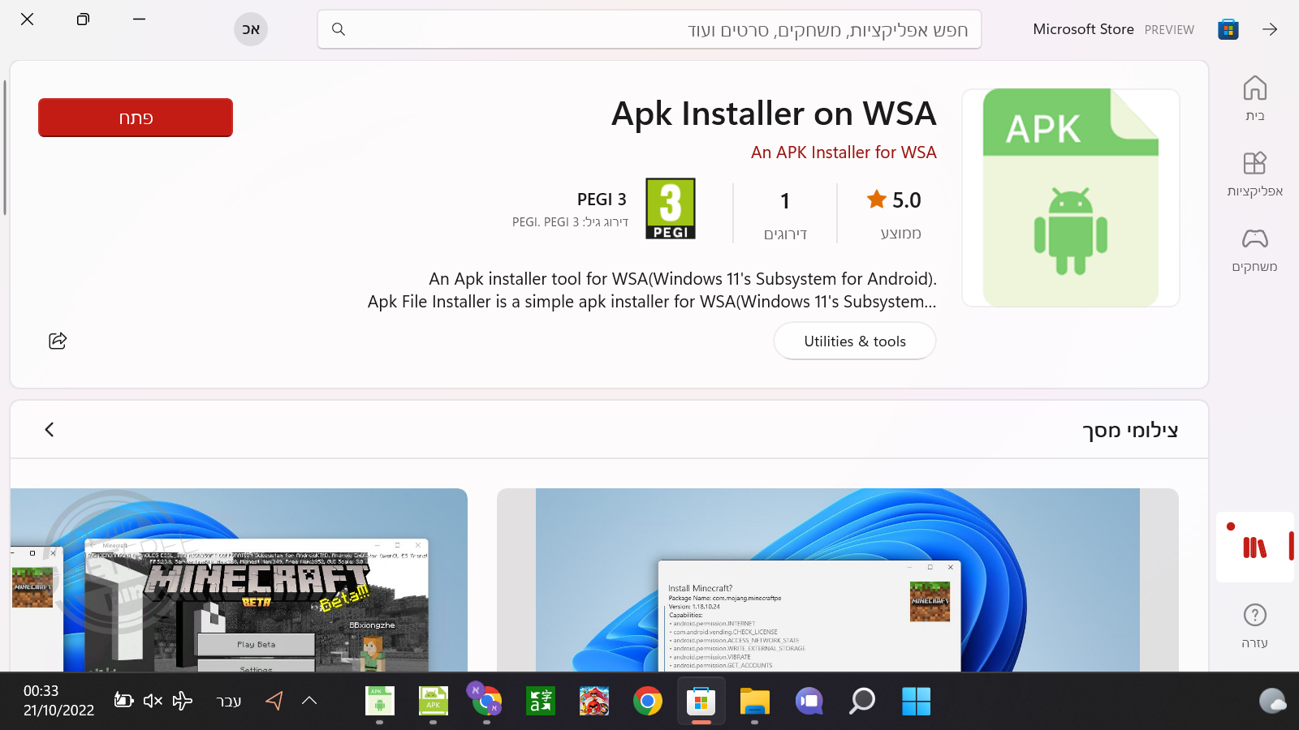Open the Library icon in sidebar
The image size is (1299, 730).
[1254, 547]
